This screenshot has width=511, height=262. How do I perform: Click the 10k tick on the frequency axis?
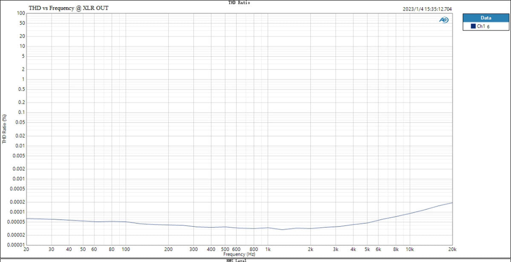[x=409, y=249]
